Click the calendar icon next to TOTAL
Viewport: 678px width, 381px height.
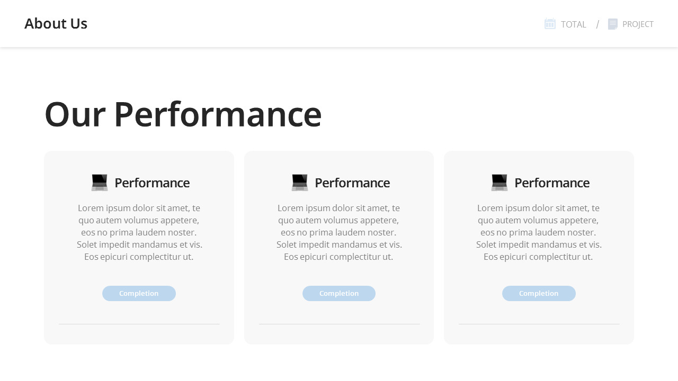tap(550, 24)
